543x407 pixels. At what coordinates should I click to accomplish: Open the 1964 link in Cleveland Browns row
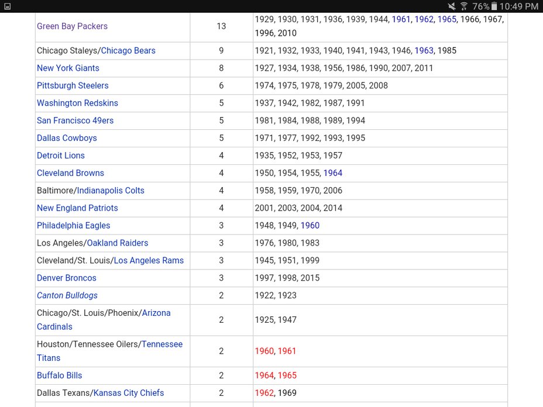tap(333, 174)
